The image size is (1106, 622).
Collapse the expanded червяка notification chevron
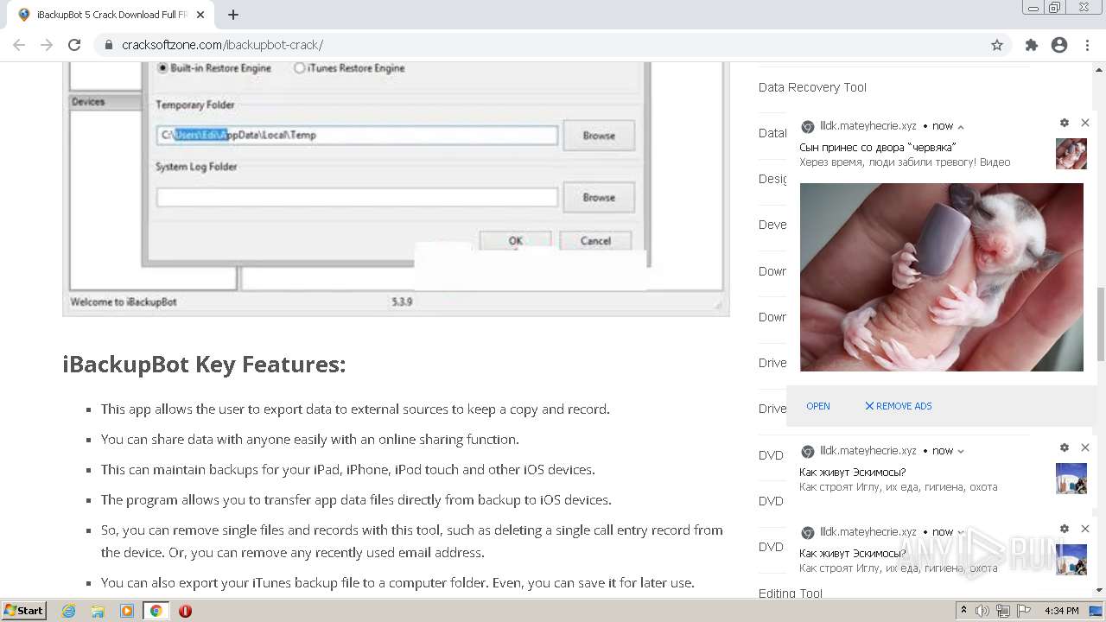click(x=961, y=127)
